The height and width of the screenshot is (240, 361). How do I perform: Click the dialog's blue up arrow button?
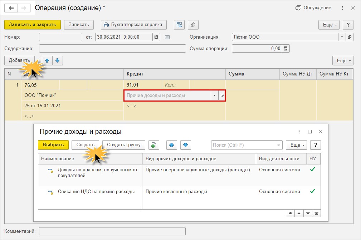point(172,145)
